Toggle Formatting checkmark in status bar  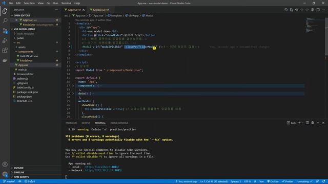304,181
